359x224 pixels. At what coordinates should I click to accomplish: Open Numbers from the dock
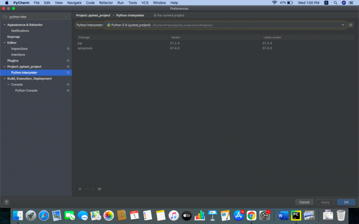pos(200,215)
